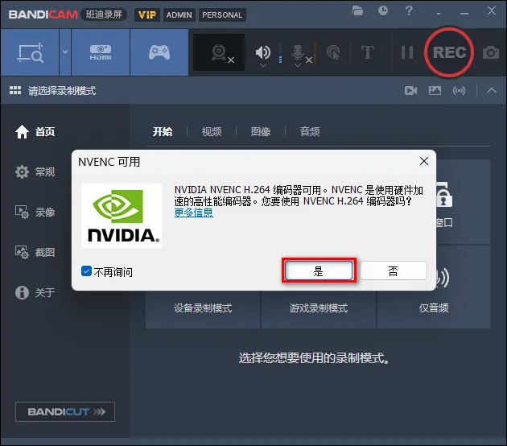Switch to 视频 tab
Screen dimensions: 507x446
coord(212,132)
